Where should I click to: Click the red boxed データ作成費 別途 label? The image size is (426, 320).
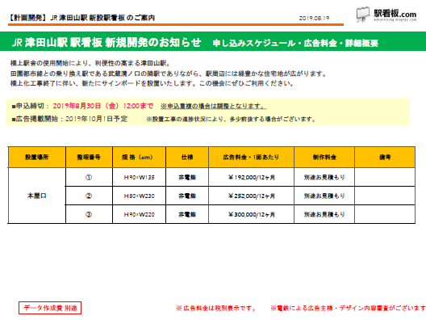click(50, 308)
